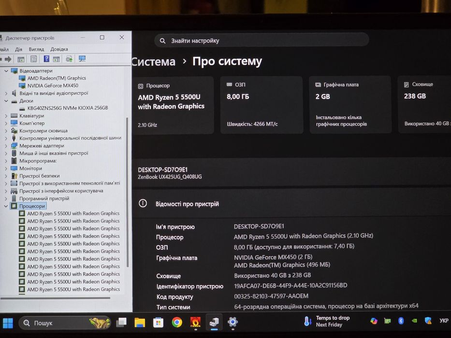Switch to Settings gear taskbar icon
Image resolution: width=451 pixels, height=338 pixels.
(x=233, y=322)
